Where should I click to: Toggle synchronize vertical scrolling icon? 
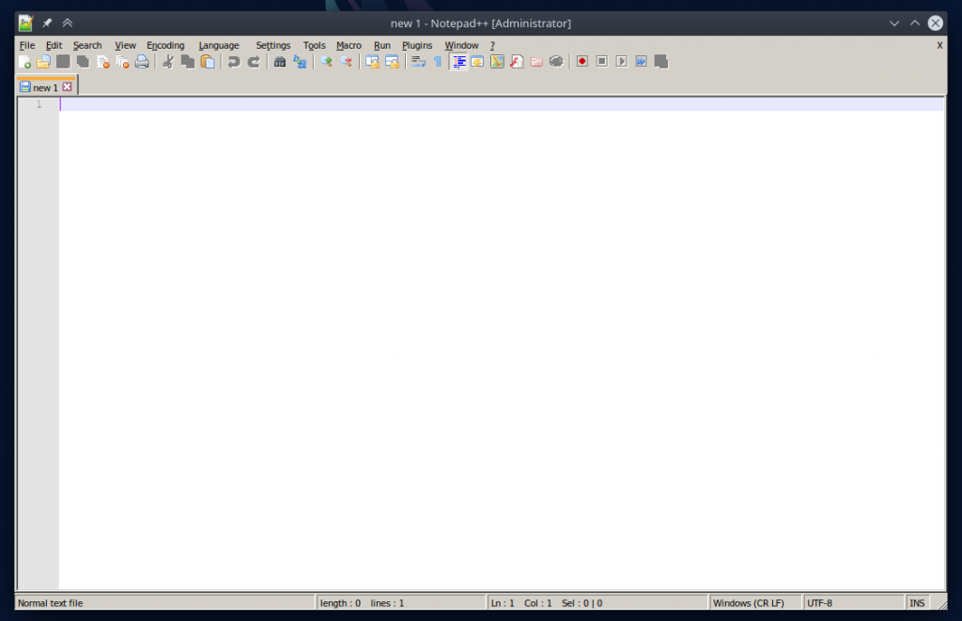(x=372, y=62)
